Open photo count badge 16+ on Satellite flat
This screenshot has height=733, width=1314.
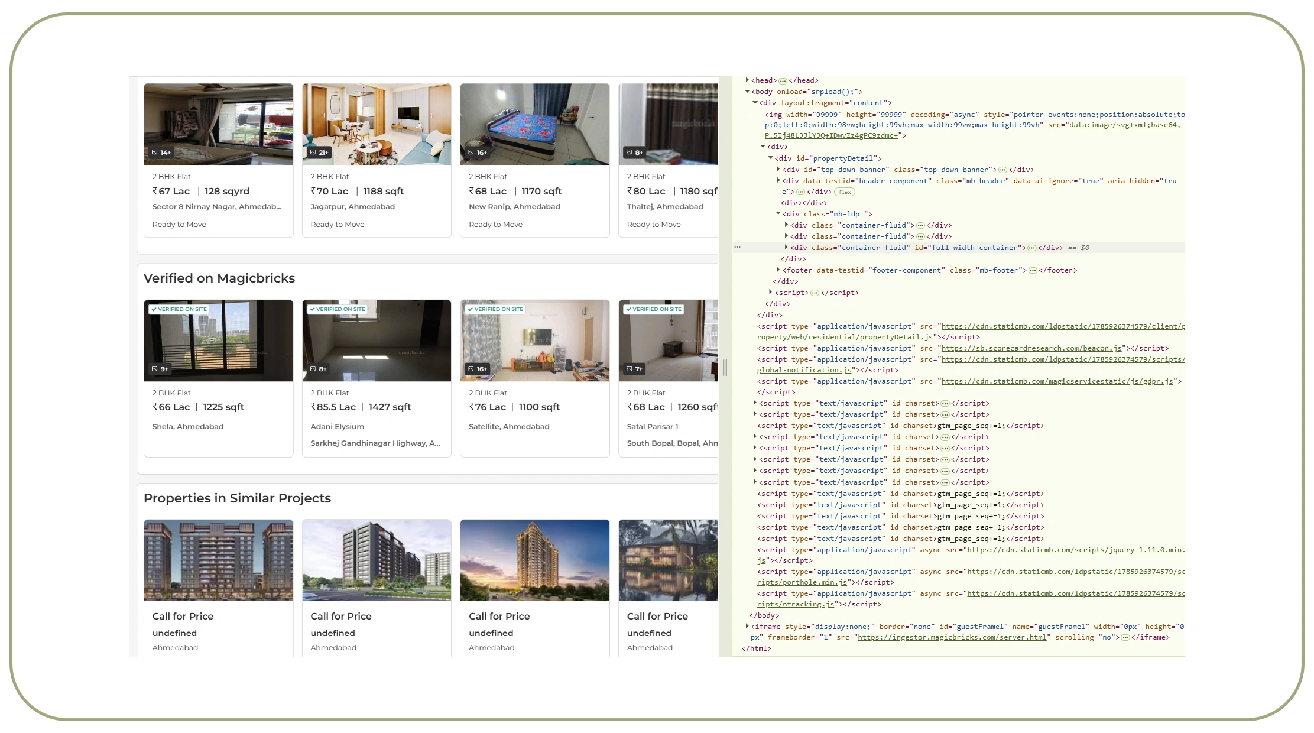[x=478, y=369]
